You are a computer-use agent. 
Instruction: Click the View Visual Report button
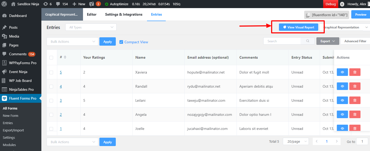[x=298, y=27]
